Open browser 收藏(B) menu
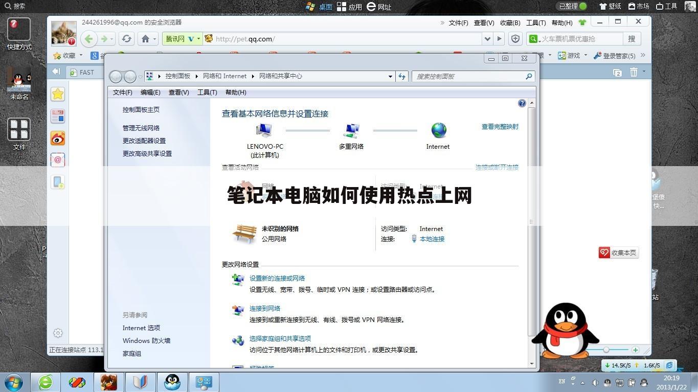This screenshot has height=392, width=698. pos(510,22)
